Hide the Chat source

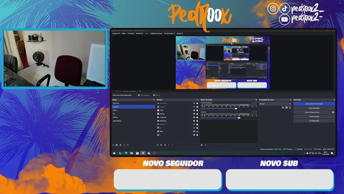194,110
